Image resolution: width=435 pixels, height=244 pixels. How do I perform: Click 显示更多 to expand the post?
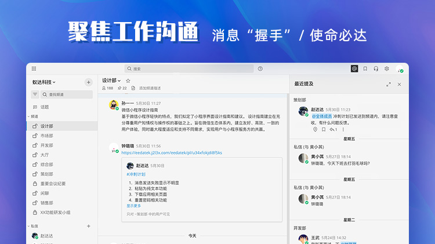pyautogui.click(x=133, y=205)
